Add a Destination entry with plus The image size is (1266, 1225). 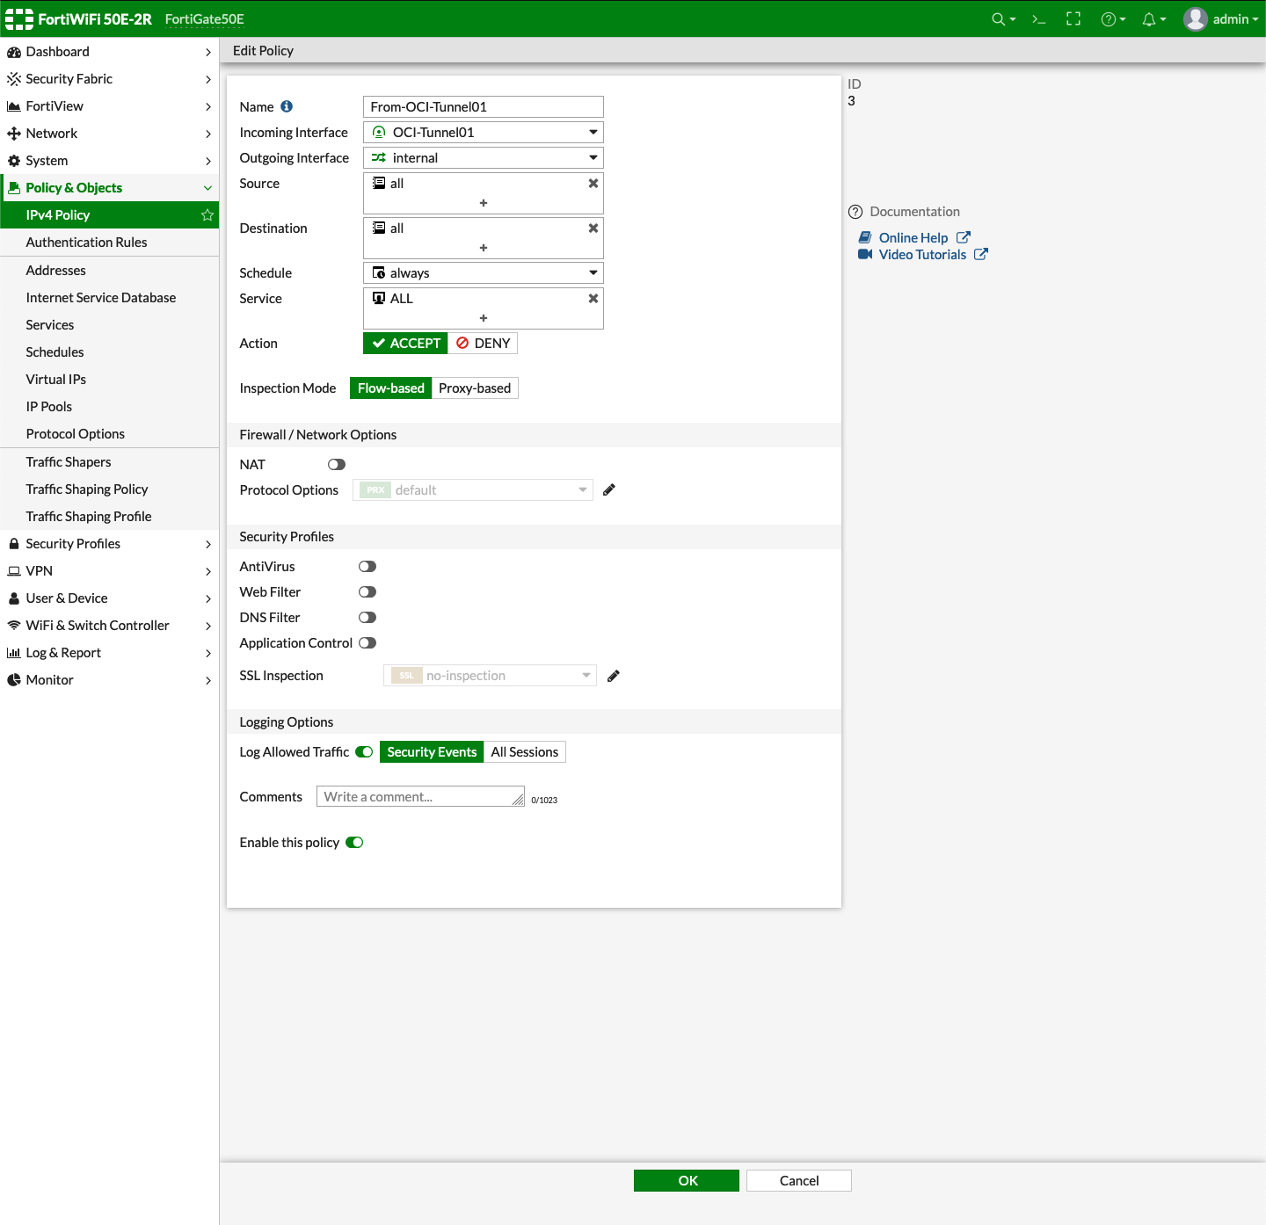click(x=484, y=248)
